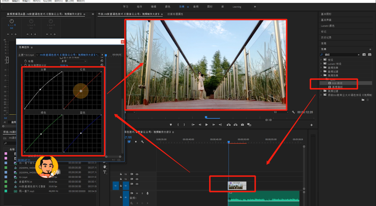The height and width of the screenshot is (206, 376).
Task: Filter effects by accelerated effects badge
Action: click(364, 55)
